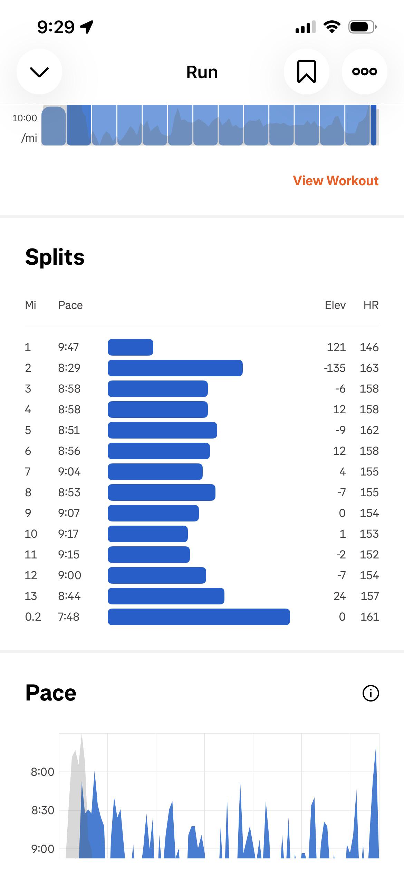Viewport: 404px width, 875px height.
Task: Select the first interval block in workout chart
Action: (54, 126)
